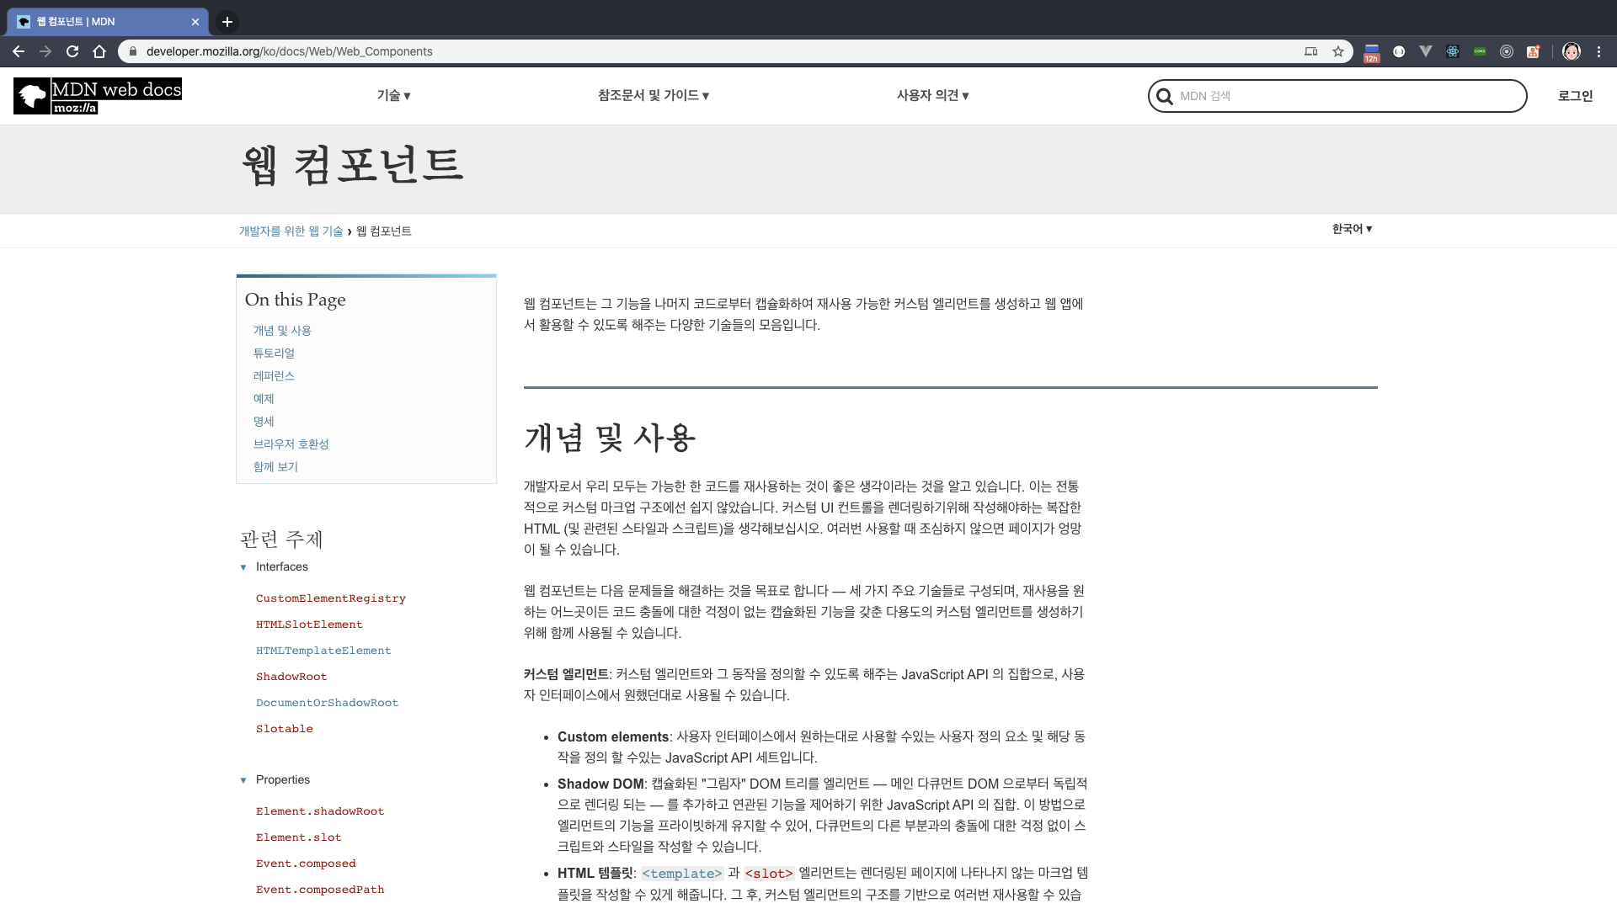Open the 참조문서 및 가이드 menu
The height and width of the screenshot is (909, 1617).
pyautogui.click(x=653, y=96)
